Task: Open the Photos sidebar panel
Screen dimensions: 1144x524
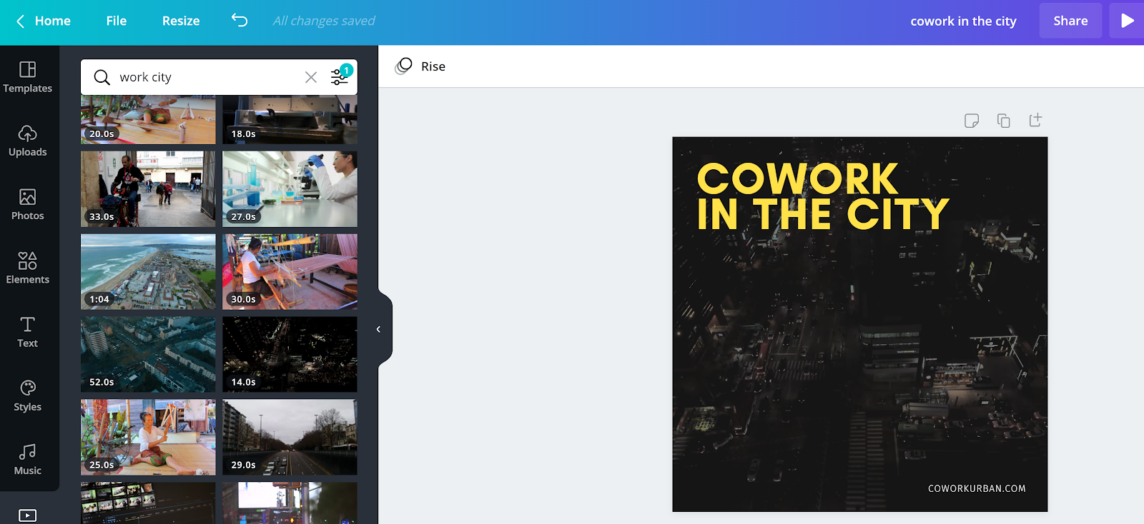Action: [x=28, y=205]
